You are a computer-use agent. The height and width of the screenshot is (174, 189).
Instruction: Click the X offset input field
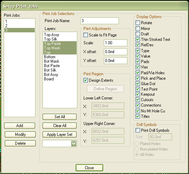(x=115, y=52)
